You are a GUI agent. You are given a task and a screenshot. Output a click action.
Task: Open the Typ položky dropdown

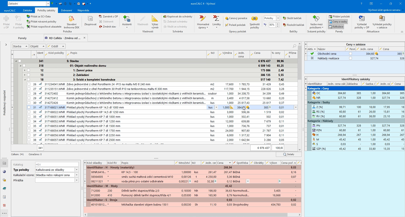pos(77,170)
